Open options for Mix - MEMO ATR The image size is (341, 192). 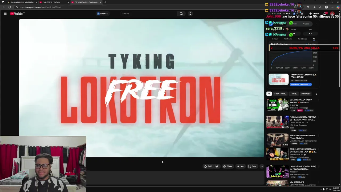[319, 182]
